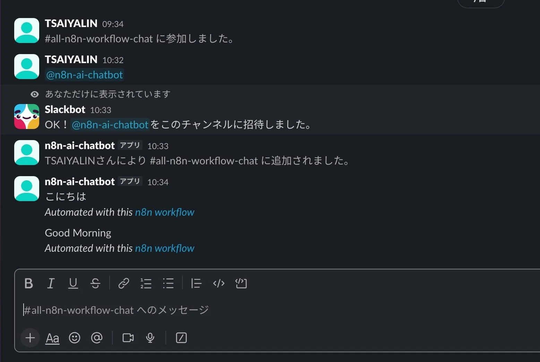540x362 pixels.
Task: Toggle strikethrough formatting
Action: [x=95, y=284]
